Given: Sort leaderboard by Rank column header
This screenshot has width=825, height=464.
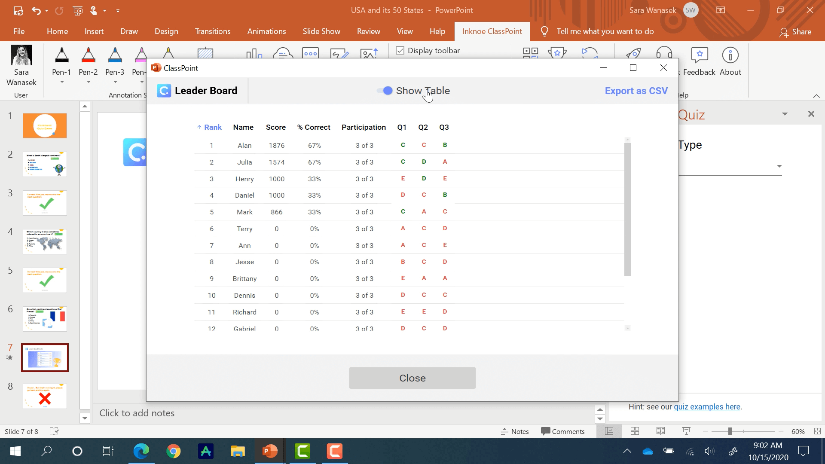Looking at the screenshot, I should [209, 127].
